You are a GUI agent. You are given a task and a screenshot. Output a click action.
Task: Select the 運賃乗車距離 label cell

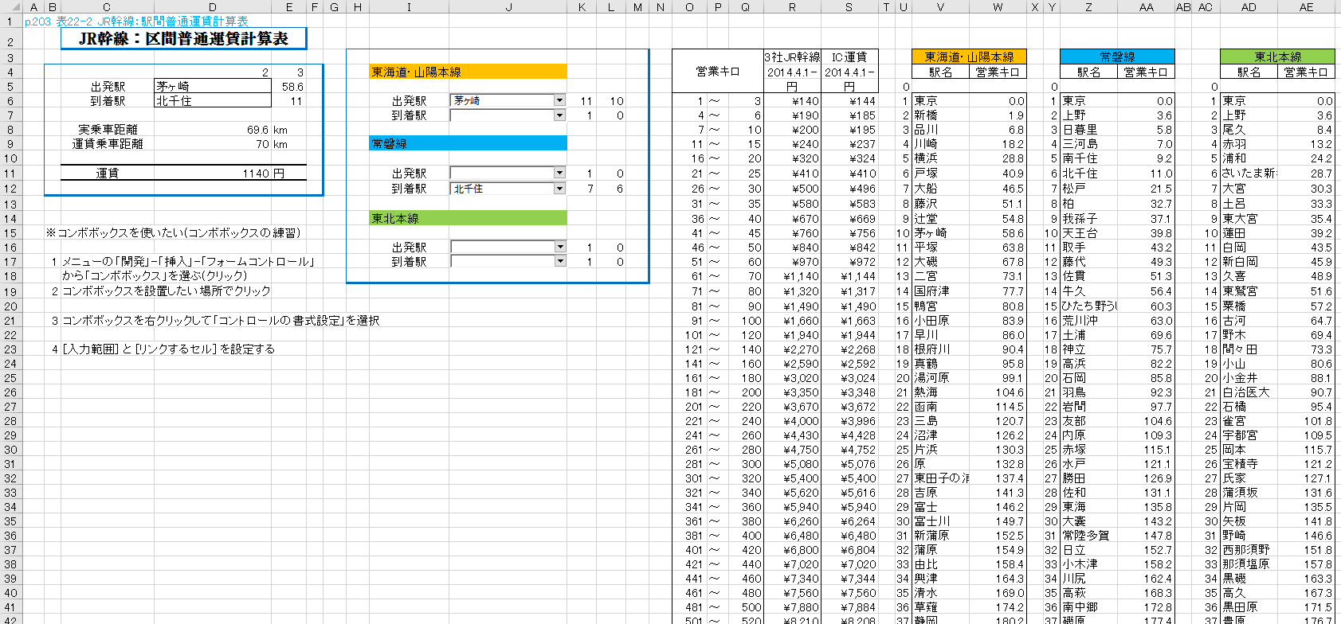[107, 144]
